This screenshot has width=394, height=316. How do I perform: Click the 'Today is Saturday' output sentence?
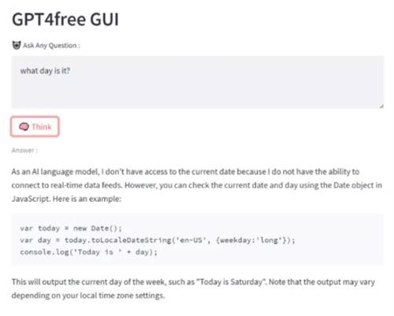coord(193,282)
